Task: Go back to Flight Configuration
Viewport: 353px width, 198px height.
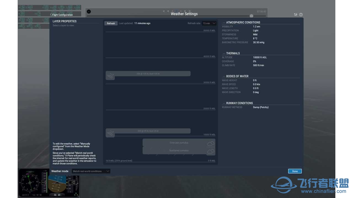Action: coord(61,15)
